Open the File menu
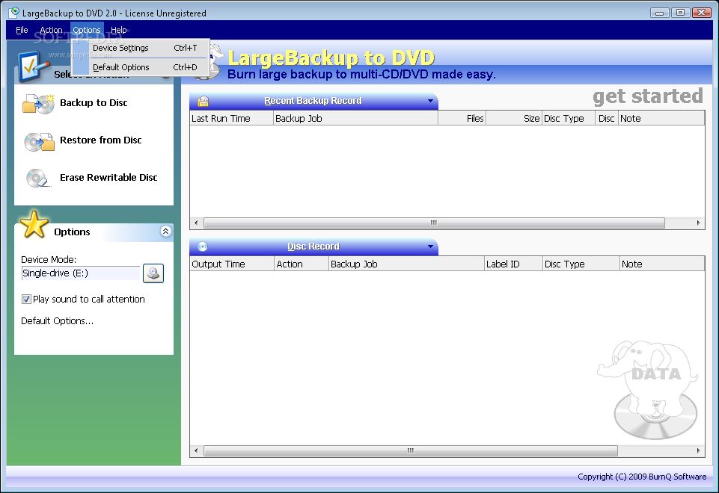Image resolution: width=719 pixels, height=493 pixels. tap(22, 30)
